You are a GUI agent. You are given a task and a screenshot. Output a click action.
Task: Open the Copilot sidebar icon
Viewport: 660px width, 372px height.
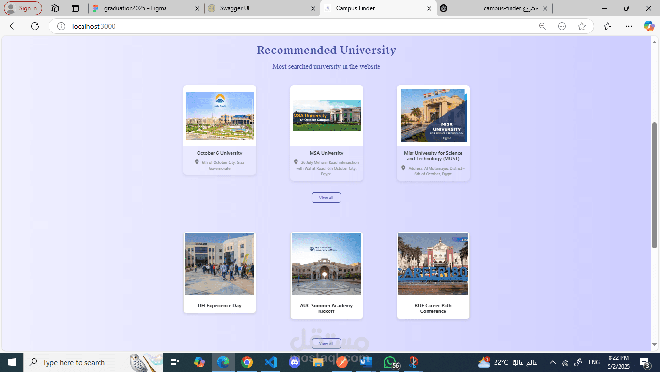tap(649, 26)
